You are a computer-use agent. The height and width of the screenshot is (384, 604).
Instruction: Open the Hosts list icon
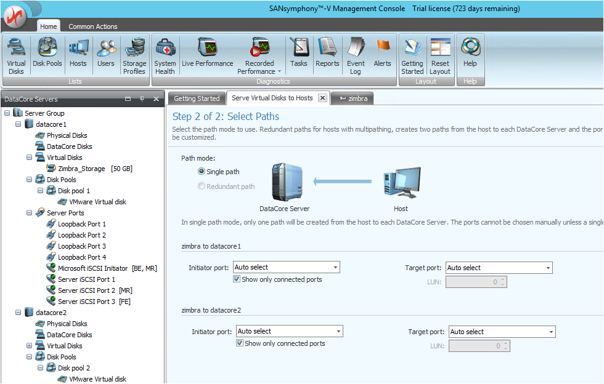pyautogui.click(x=78, y=52)
